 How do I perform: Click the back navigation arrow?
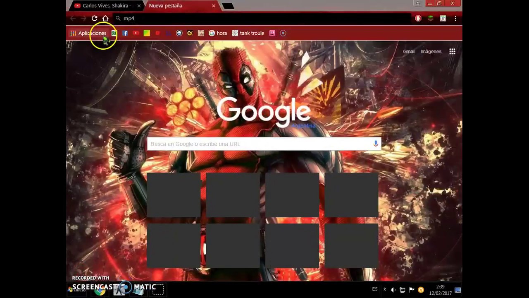coord(73,18)
